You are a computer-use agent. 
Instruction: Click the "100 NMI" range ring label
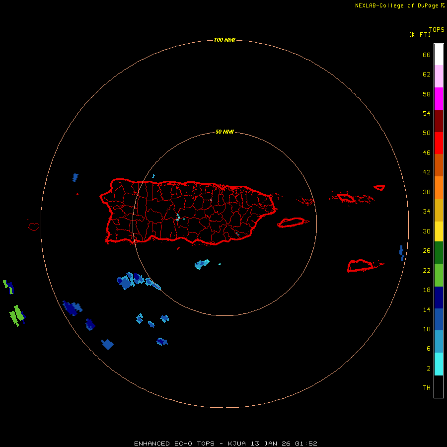tap(224, 40)
